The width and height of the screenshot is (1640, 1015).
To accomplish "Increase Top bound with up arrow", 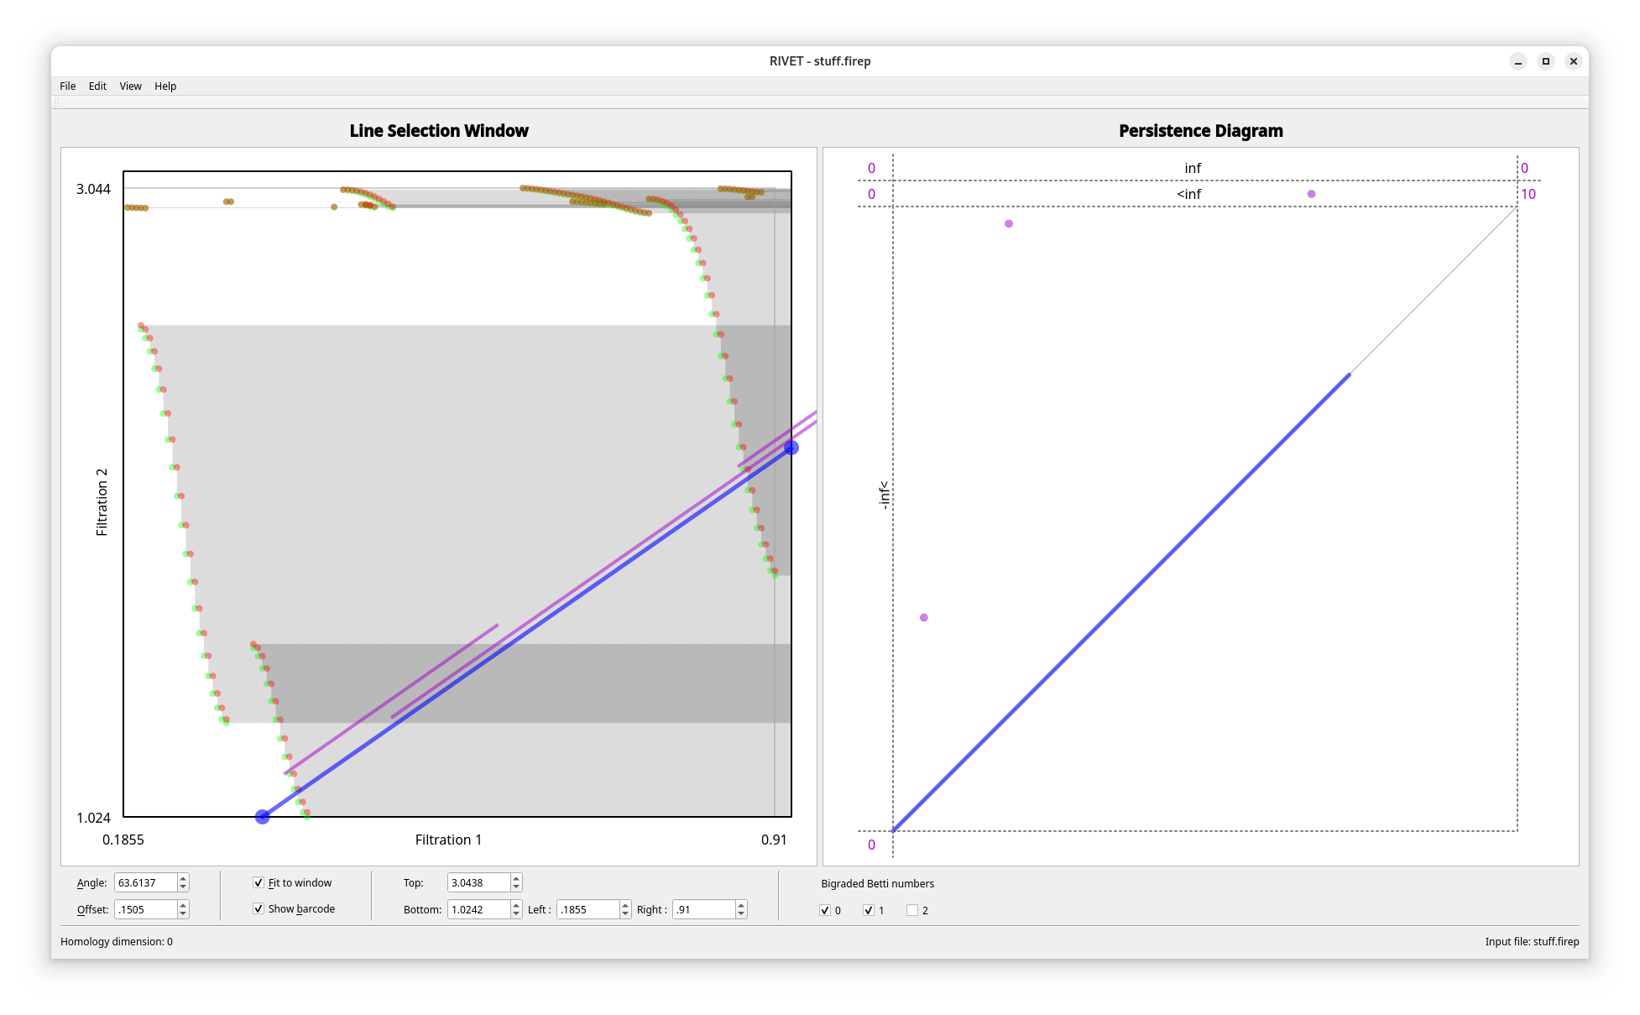I will pos(516,878).
